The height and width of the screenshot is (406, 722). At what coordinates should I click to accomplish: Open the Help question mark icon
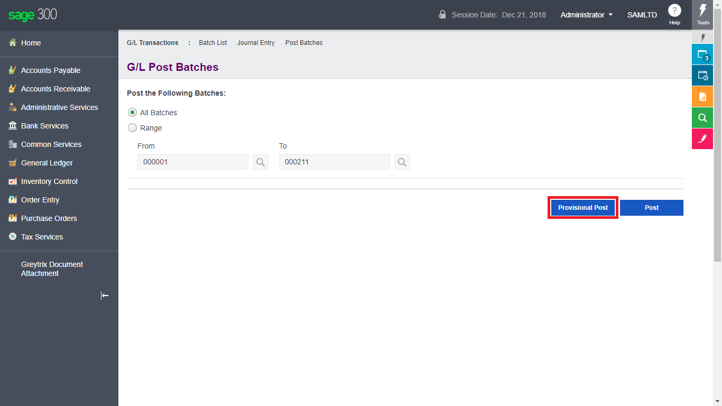pos(674,11)
